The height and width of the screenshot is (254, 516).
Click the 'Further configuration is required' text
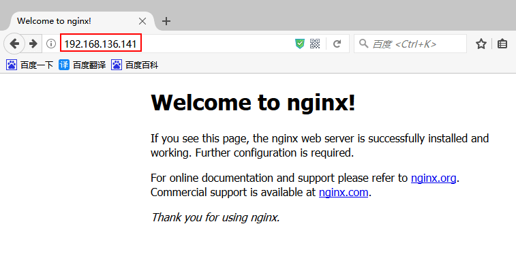click(275, 153)
